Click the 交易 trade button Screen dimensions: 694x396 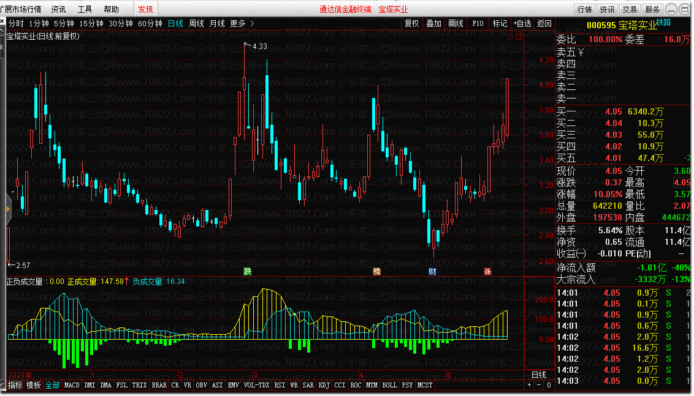(x=630, y=9)
